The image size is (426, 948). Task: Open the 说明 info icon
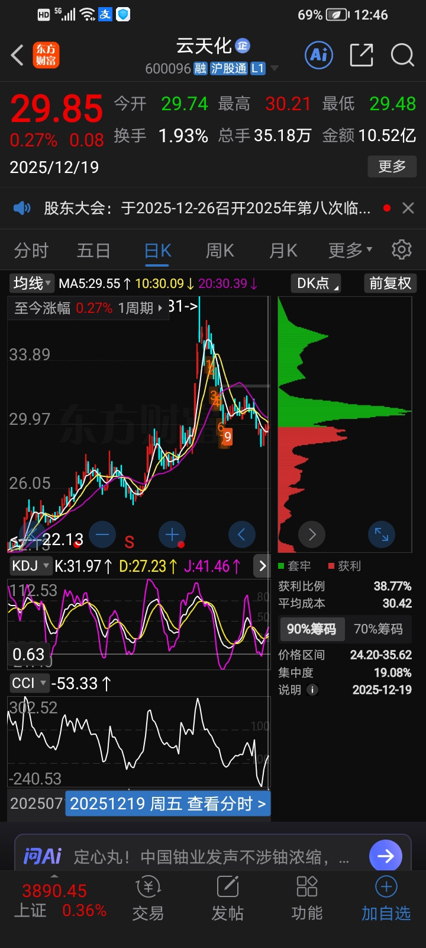point(313,690)
